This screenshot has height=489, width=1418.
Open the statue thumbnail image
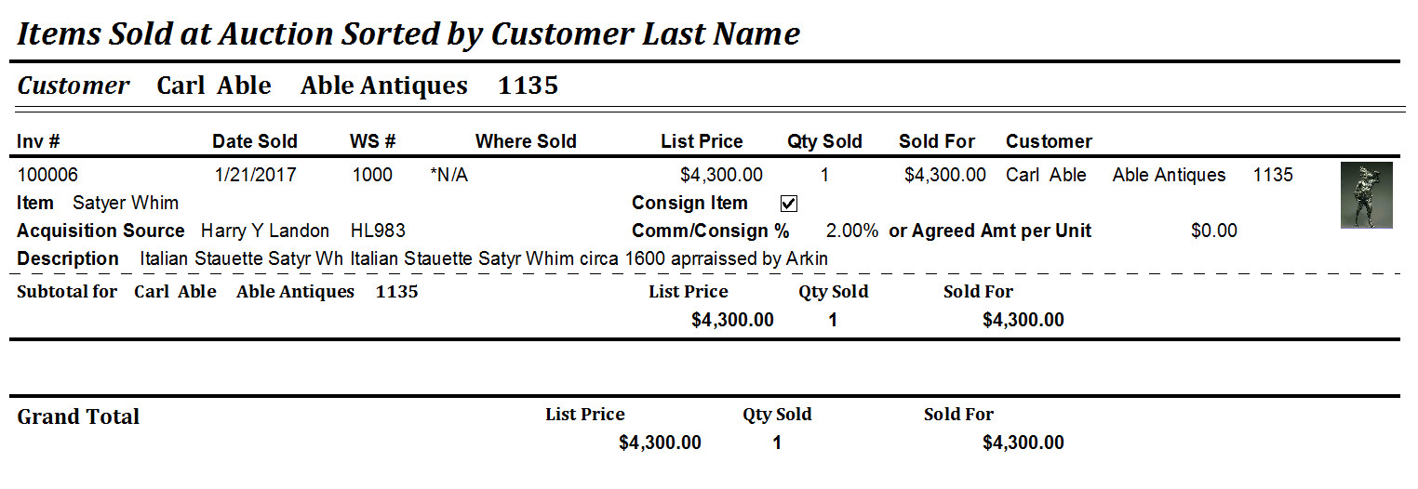coord(1366,195)
